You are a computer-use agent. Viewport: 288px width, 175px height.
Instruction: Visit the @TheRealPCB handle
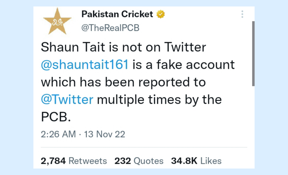(110, 28)
